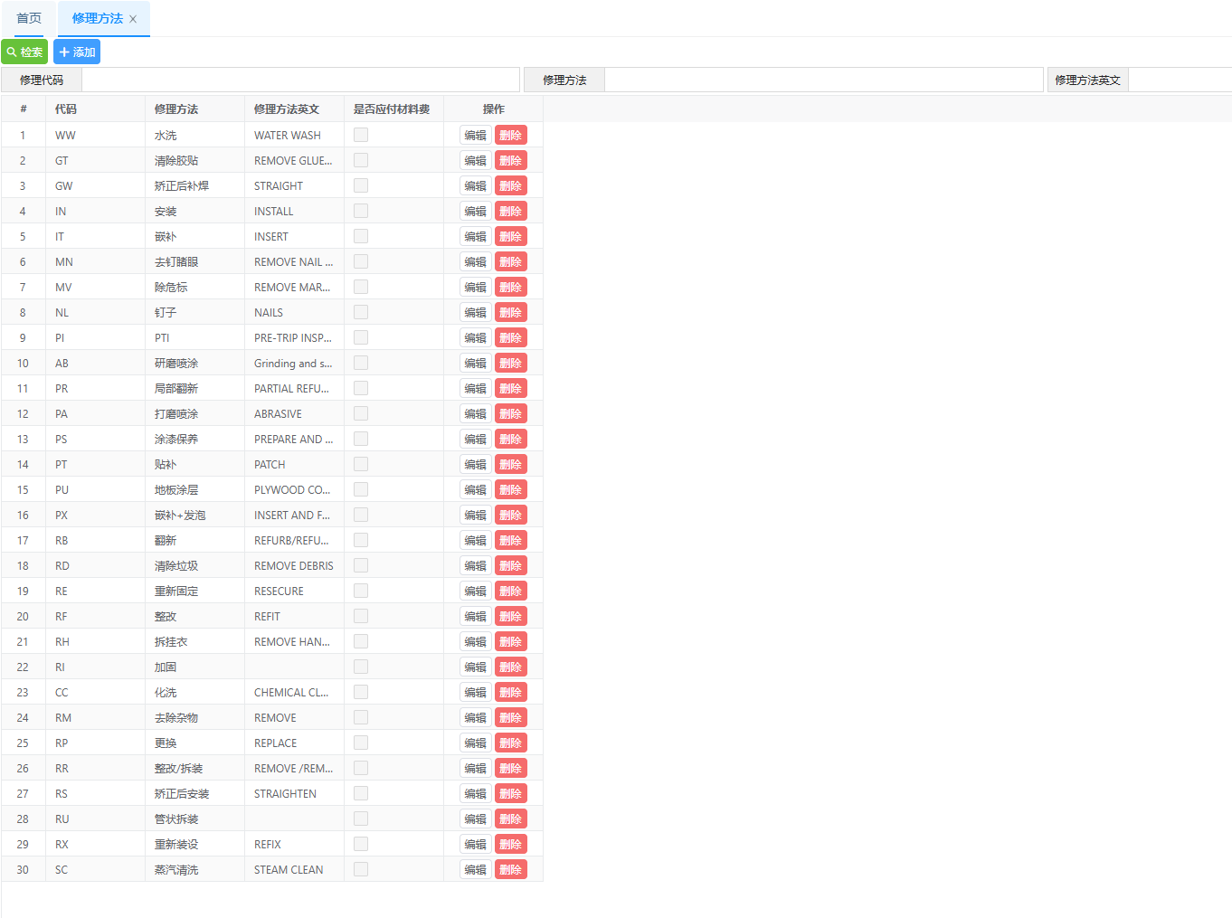Image resolution: width=1232 pixels, height=918 pixels.
Task: Toggle material fee checkbox for WATER WASH
Action: pyautogui.click(x=361, y=135)
